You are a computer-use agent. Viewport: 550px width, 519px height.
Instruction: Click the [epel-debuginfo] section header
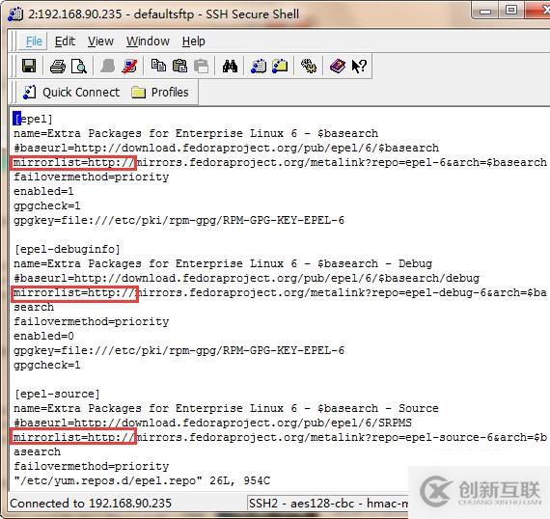pos(67,249)
